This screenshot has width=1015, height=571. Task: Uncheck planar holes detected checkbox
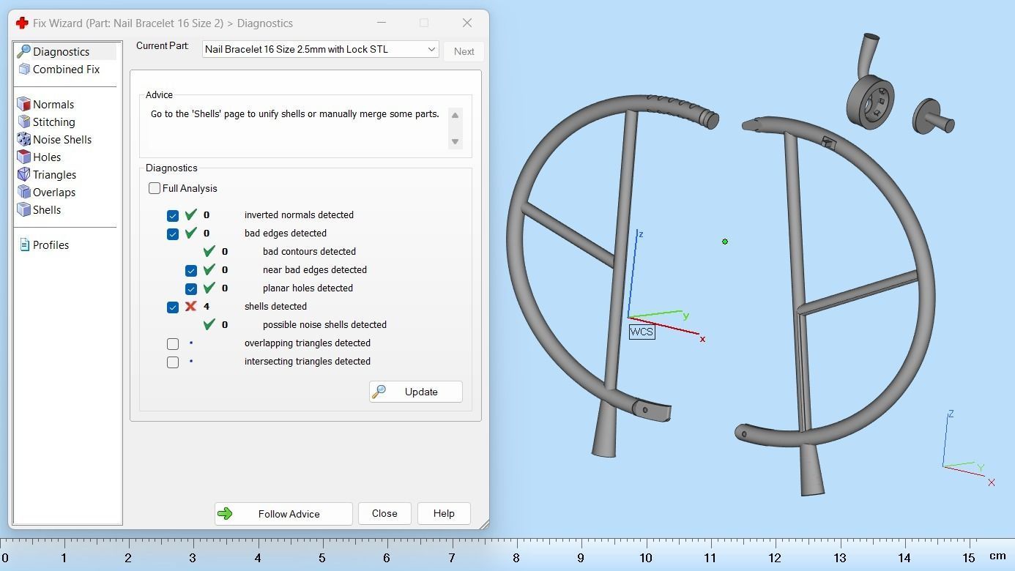[191, 289]
